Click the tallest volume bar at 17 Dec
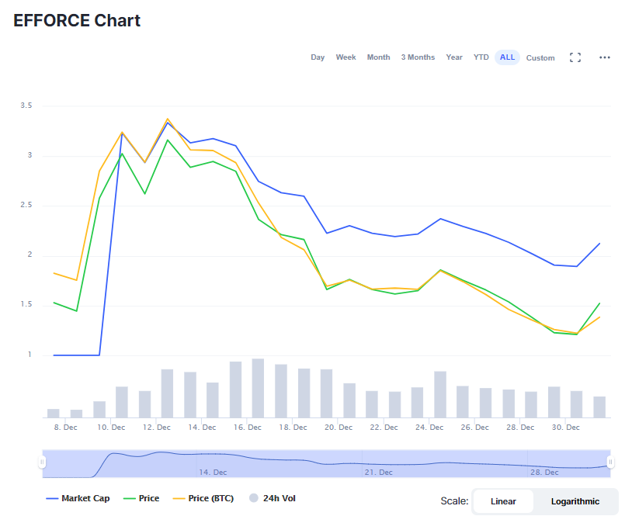This screenshot has width=625, height=523. 258,388
